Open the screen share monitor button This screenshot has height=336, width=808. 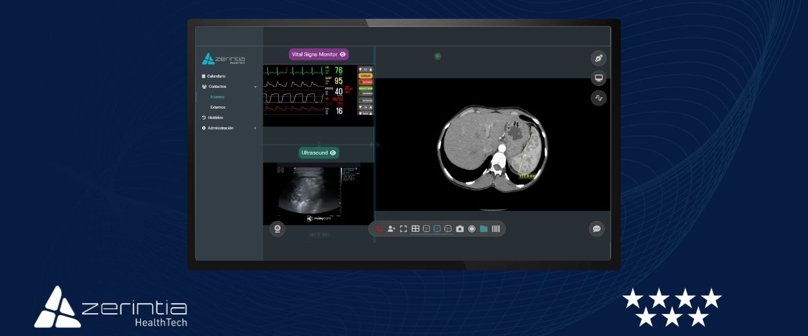[599, 78]
